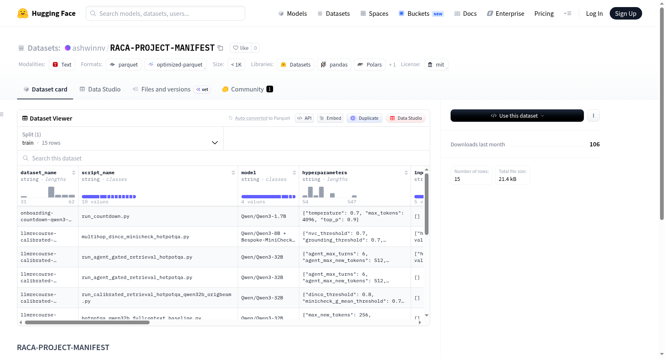
Task: Focus the top search models field
Action: tap(165, 13)
